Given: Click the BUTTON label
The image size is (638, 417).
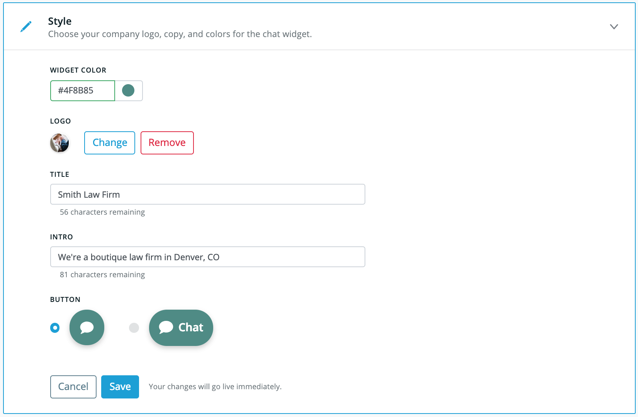Looking at the screenshot, I should point(65,300).
